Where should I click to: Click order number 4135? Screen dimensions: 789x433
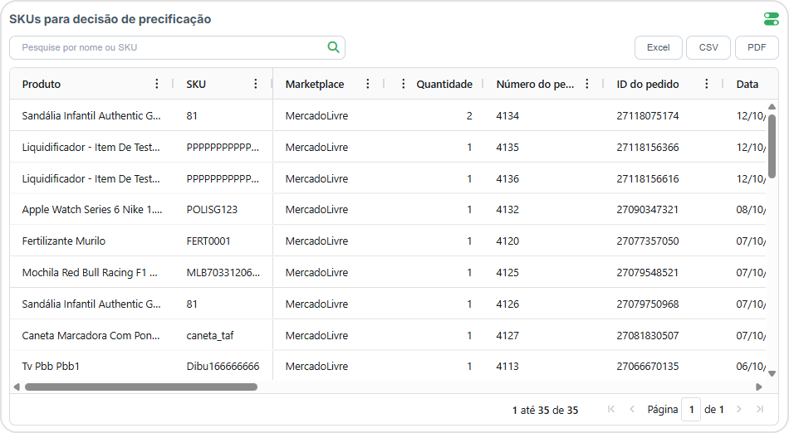point(507,147)
